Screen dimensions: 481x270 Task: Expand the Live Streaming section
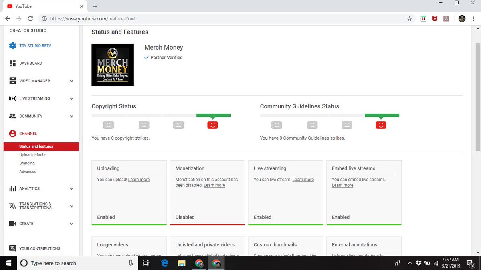[71, 99]
